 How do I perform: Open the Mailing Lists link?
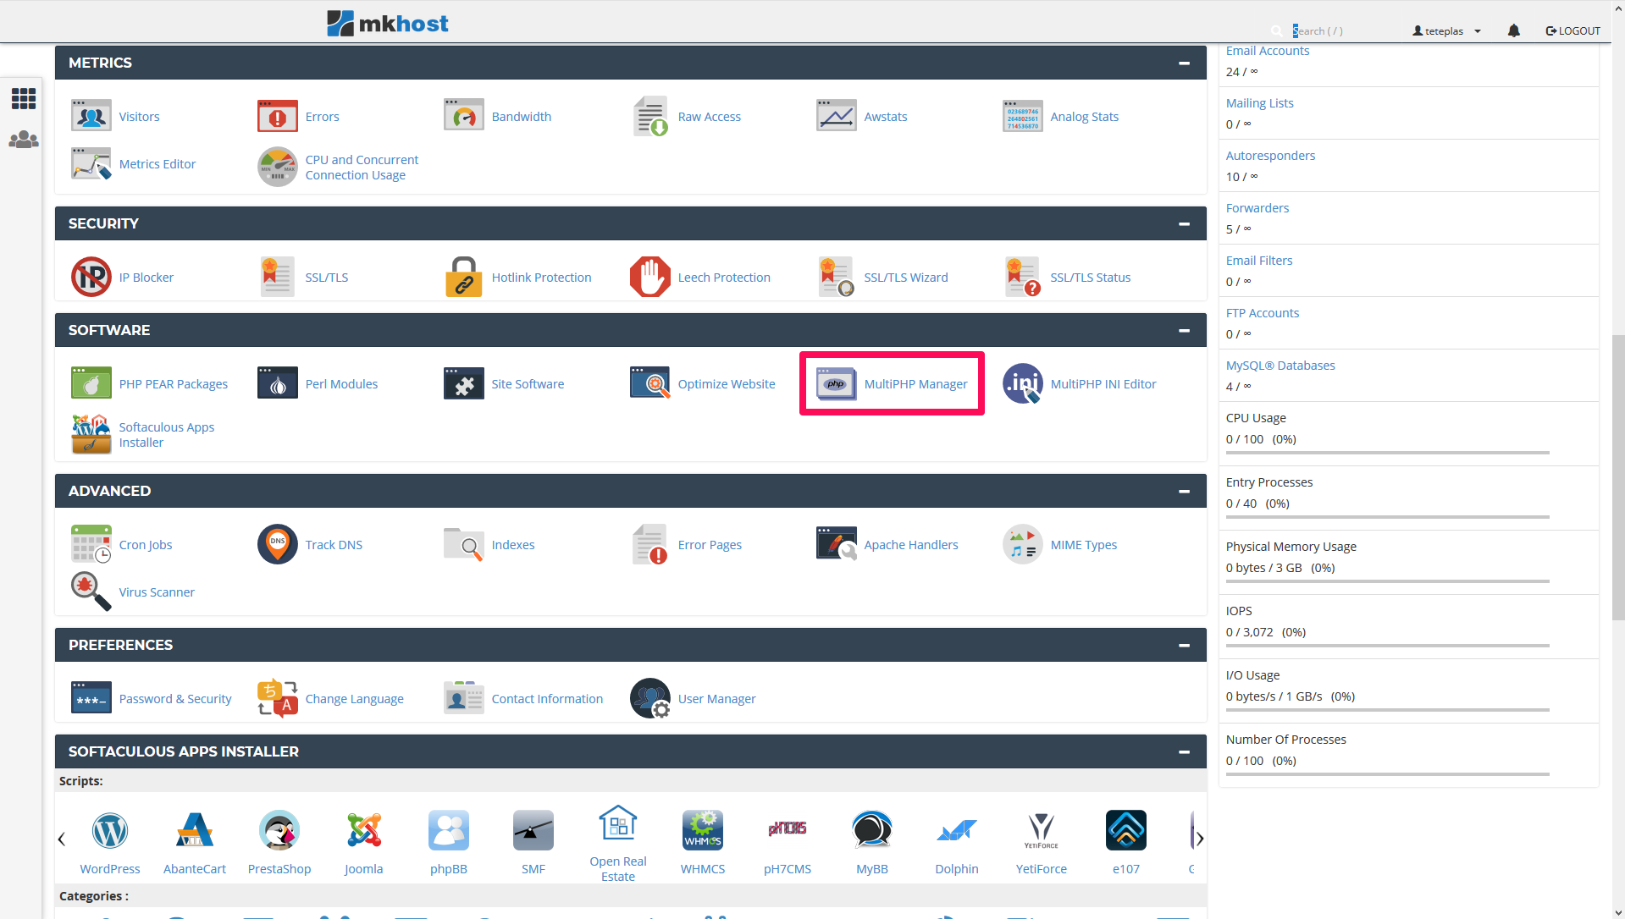pyautogui.click(x=1260, y=103)
